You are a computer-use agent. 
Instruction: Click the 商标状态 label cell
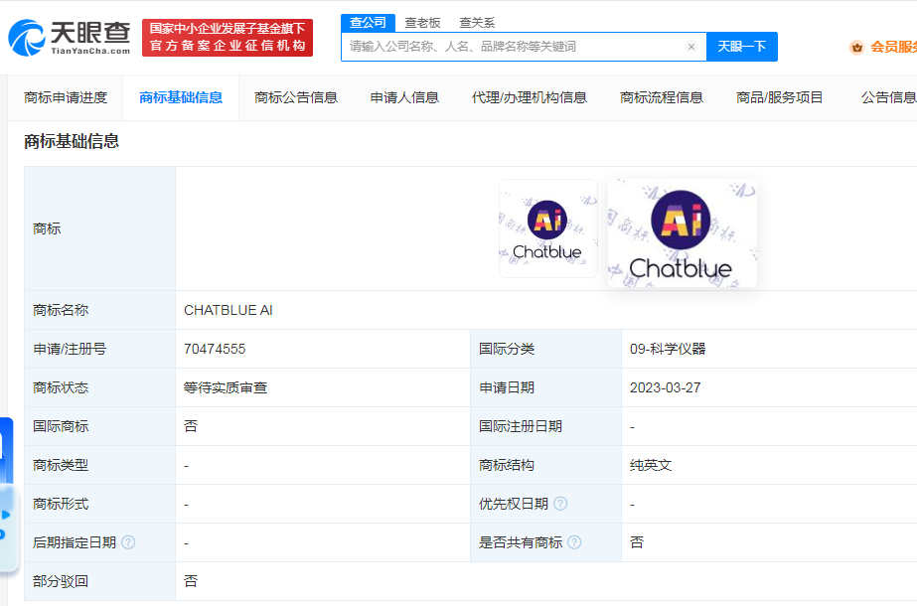[100, 387]
